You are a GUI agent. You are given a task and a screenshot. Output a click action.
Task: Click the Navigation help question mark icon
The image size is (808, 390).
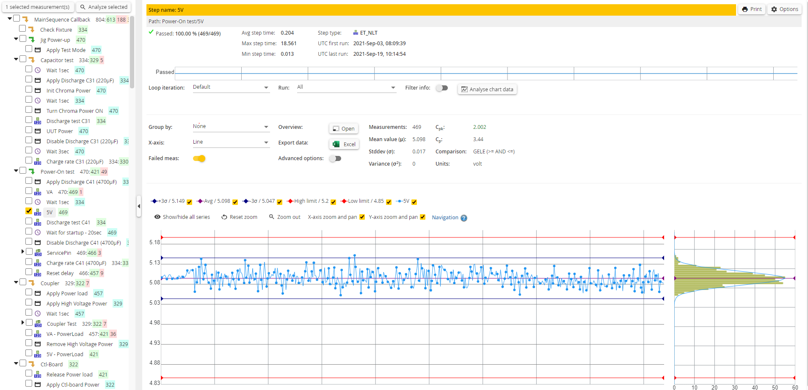pyautogui.click(x=464, y=218)
